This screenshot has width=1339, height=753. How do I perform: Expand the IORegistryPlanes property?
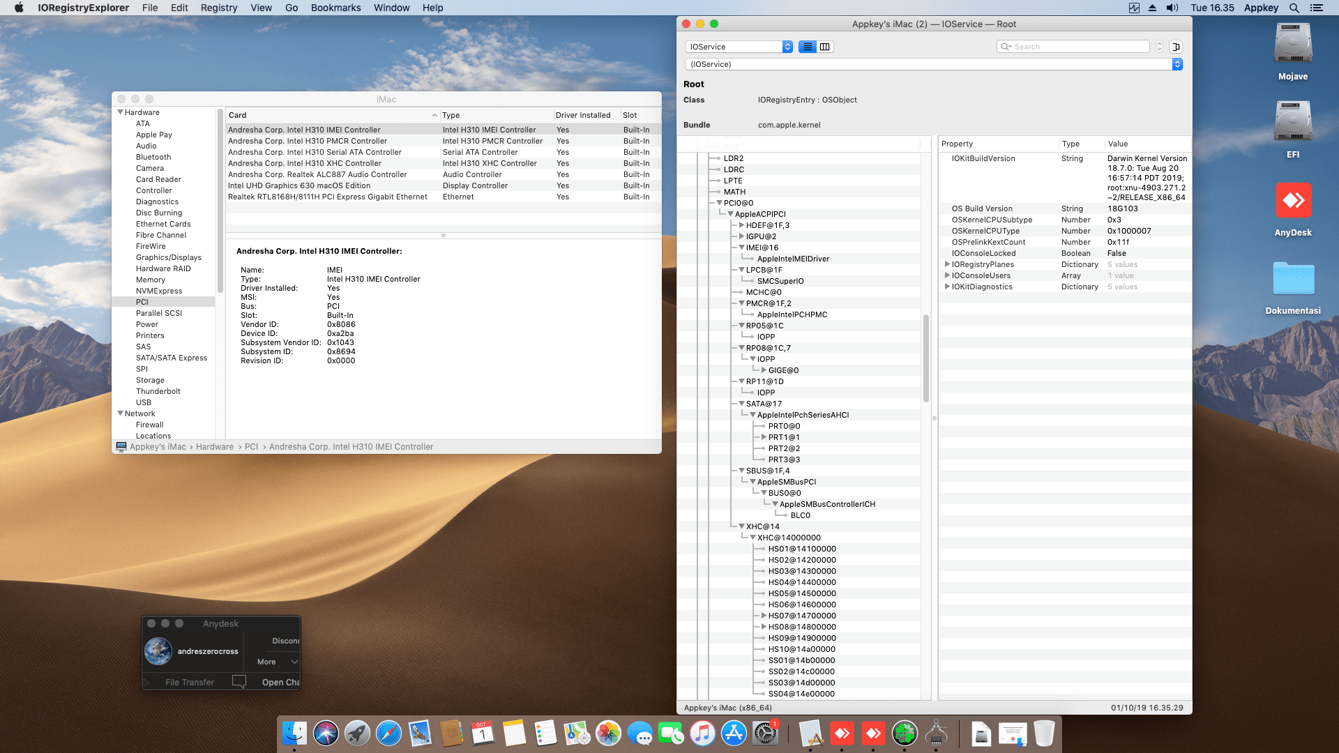coord(946,264)
